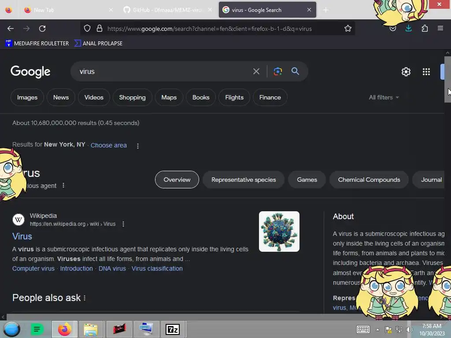The image size is (451, 338).
Task: Bookmark this page with the star icon
Action: pyautogui.click(x=348, y=29)
